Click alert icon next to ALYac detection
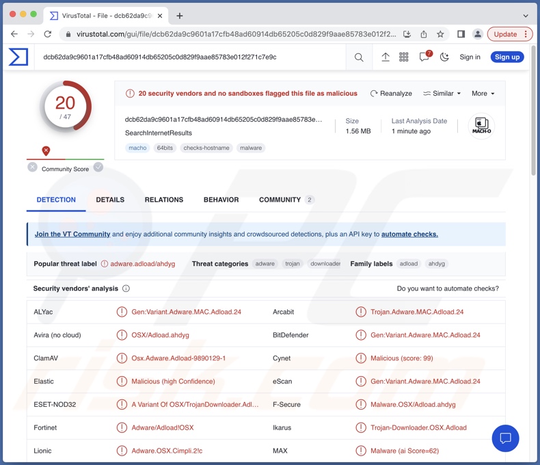Viewport: 540px width, 465px height. click(122, 312)
